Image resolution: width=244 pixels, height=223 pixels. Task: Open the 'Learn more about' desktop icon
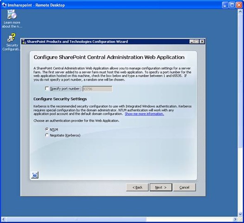click(12, 19)
